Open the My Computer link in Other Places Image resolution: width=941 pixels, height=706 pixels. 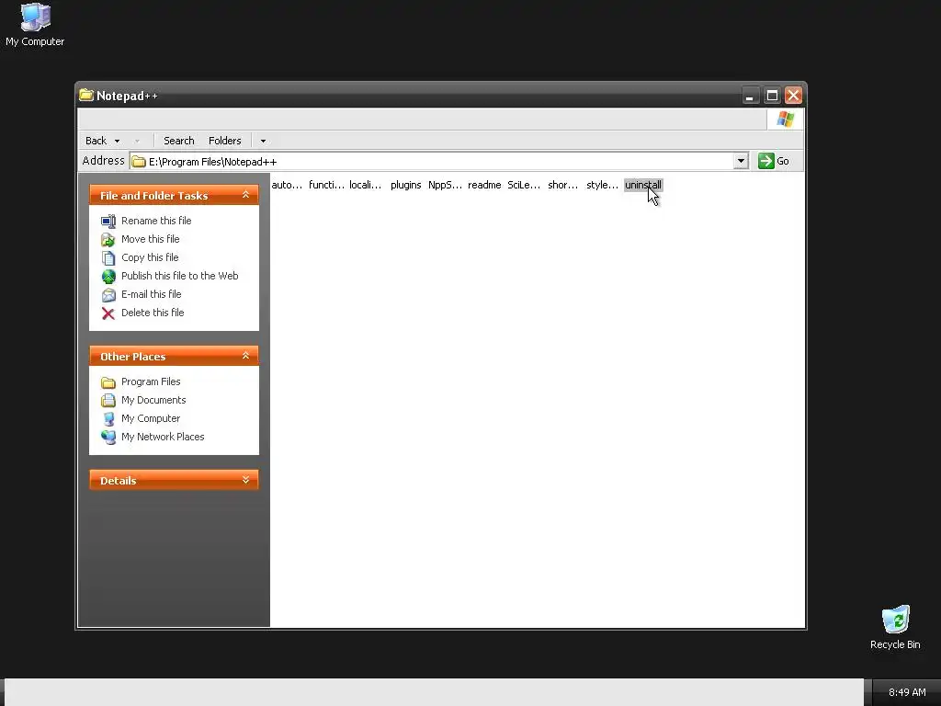151,418
